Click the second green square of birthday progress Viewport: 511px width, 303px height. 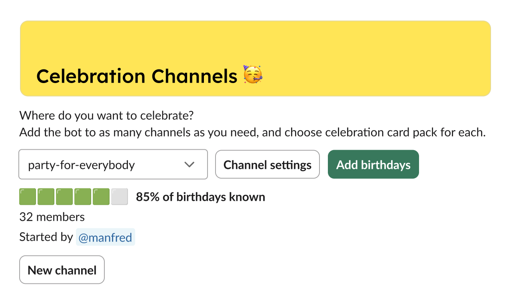tap(46, 196)
